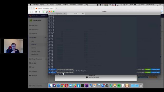164x92 pixels.
Task: Open the GitLab Projects dropdown
Action: click(44, 16)
